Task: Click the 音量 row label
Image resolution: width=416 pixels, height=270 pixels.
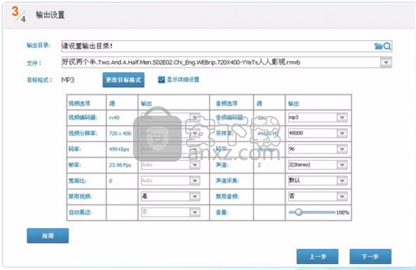Action: click(222, 212)
